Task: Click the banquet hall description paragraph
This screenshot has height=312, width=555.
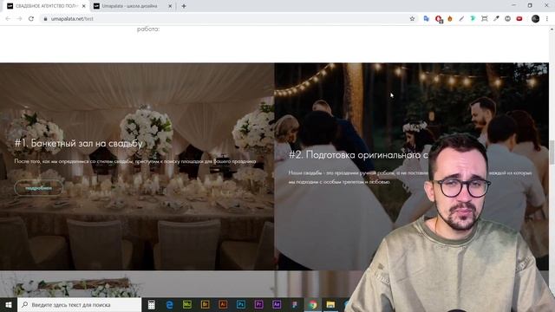Action: (x=135, y=161)
